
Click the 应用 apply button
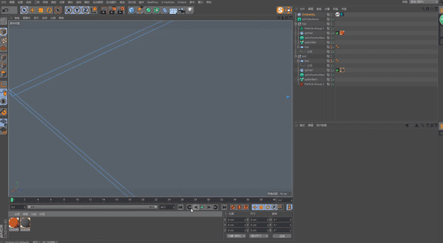(282, 236)
